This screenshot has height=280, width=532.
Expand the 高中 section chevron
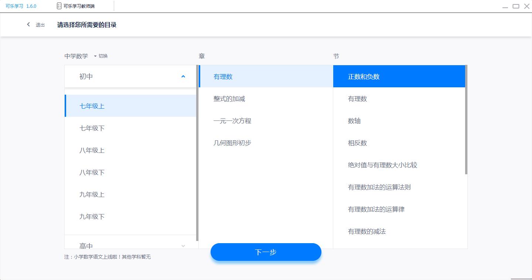(x=183, y=246)
